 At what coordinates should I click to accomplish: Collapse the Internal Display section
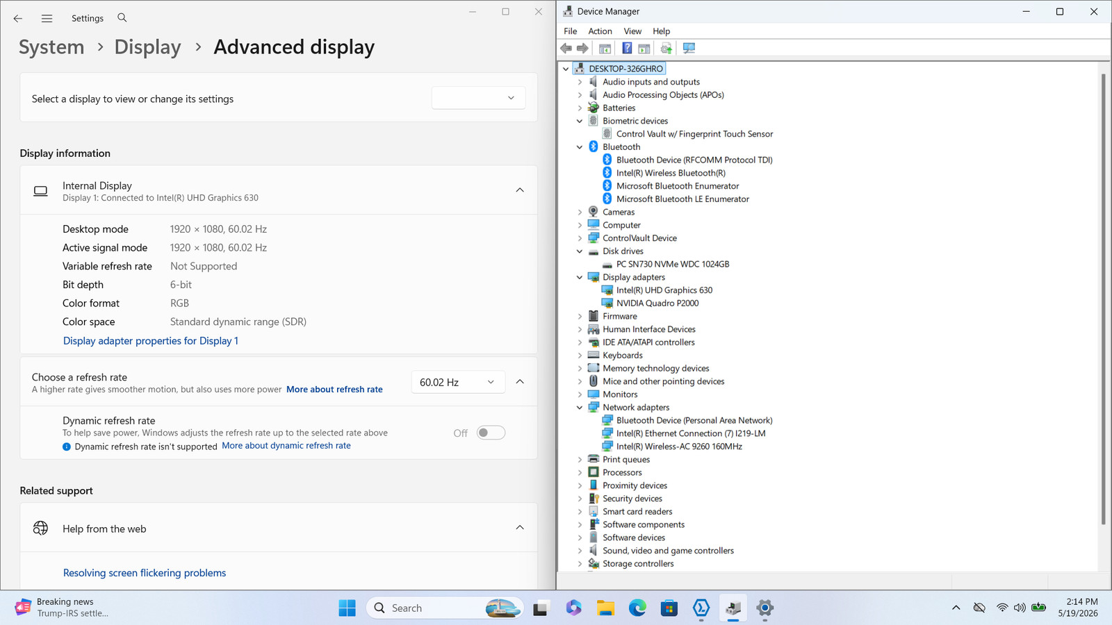[520, 190]
